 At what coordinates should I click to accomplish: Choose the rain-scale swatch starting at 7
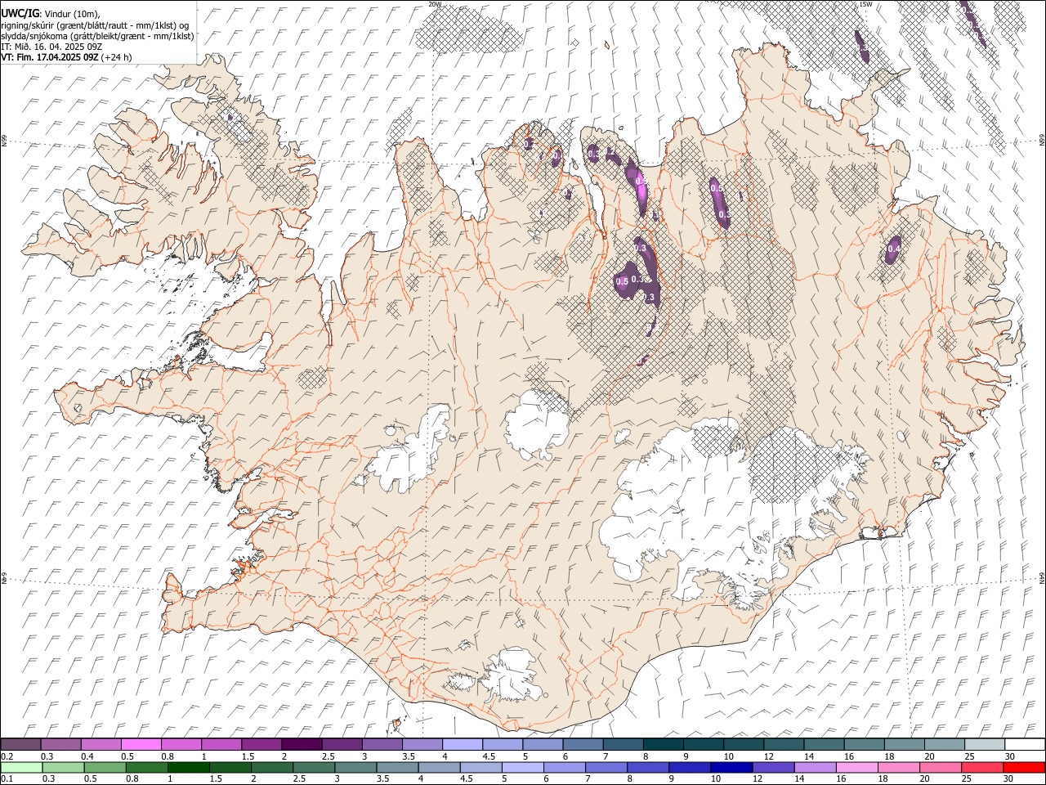(606, 767)
